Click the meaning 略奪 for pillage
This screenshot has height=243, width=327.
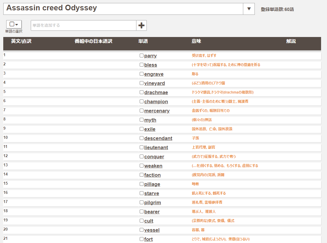click(x=195, y=184)
